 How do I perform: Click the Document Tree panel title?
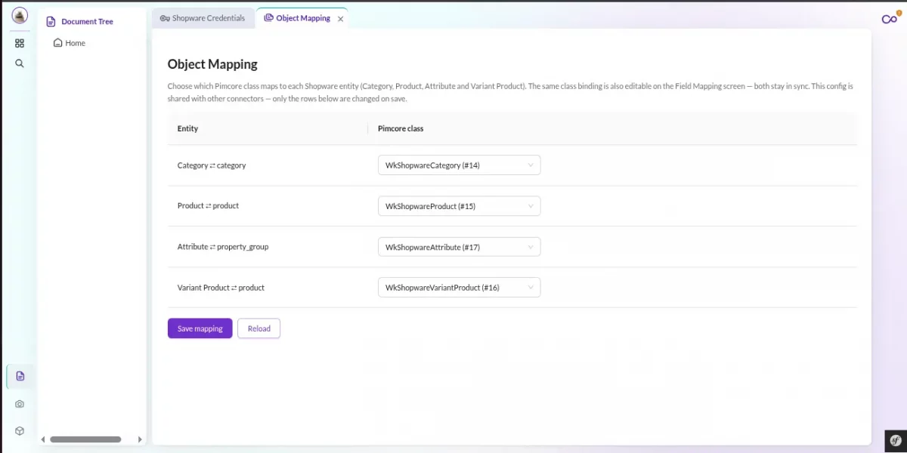pos(87,22)
